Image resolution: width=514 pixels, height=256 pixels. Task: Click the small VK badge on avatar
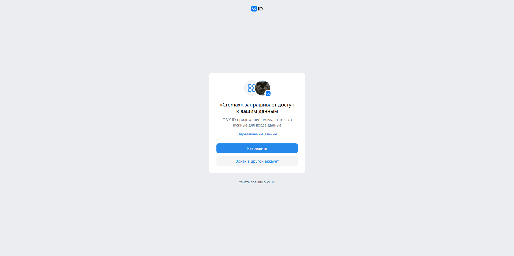pos(268,94)
